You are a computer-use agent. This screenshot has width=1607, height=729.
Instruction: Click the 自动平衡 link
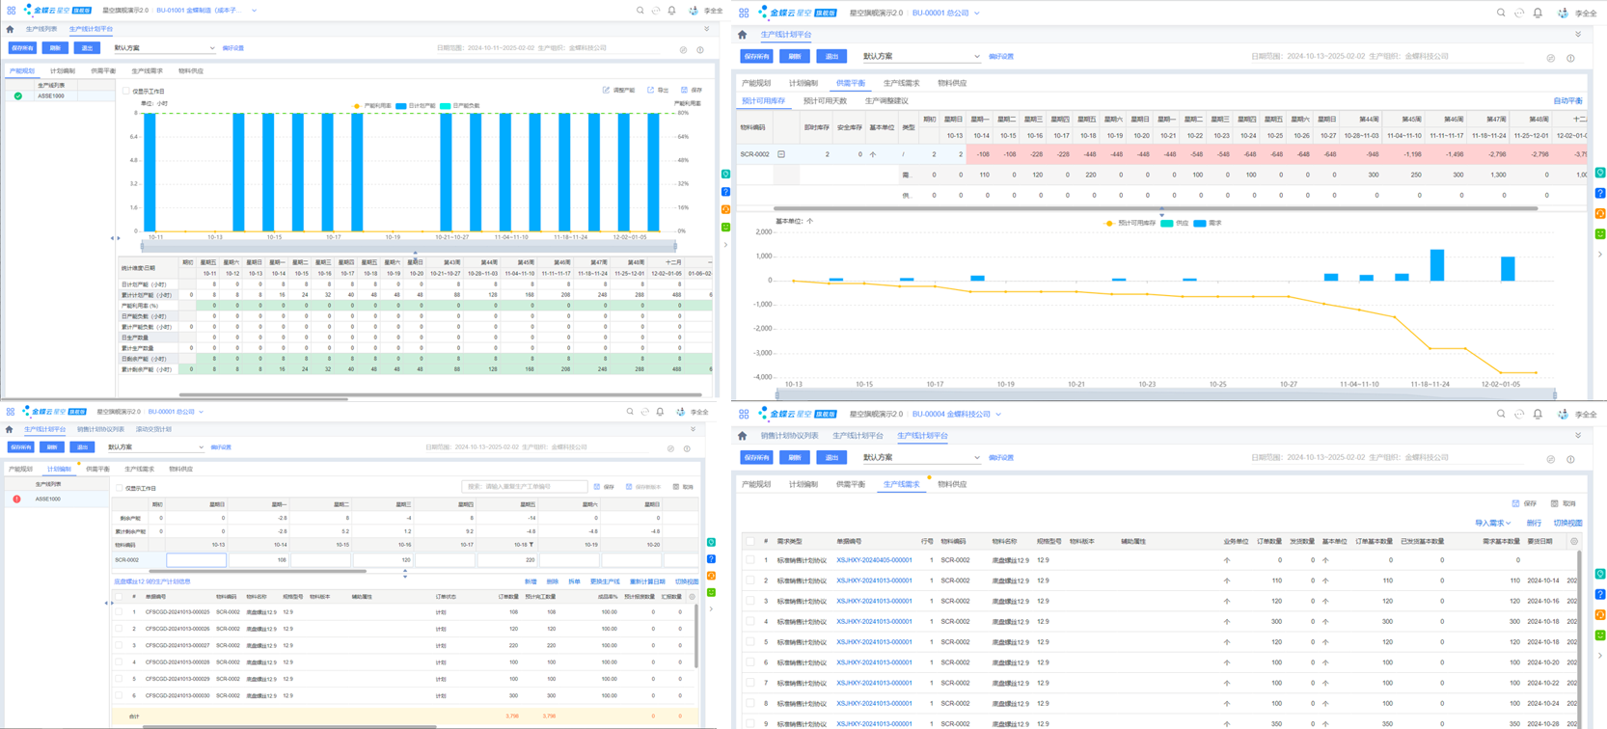click(x=1567, y=101)
